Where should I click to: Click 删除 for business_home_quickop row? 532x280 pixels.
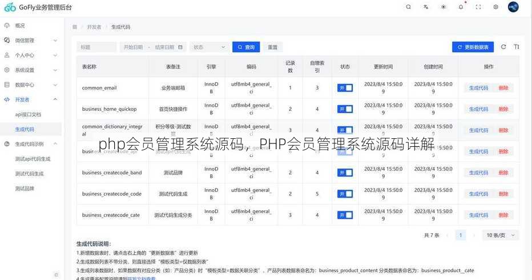[x=503, y=109]
